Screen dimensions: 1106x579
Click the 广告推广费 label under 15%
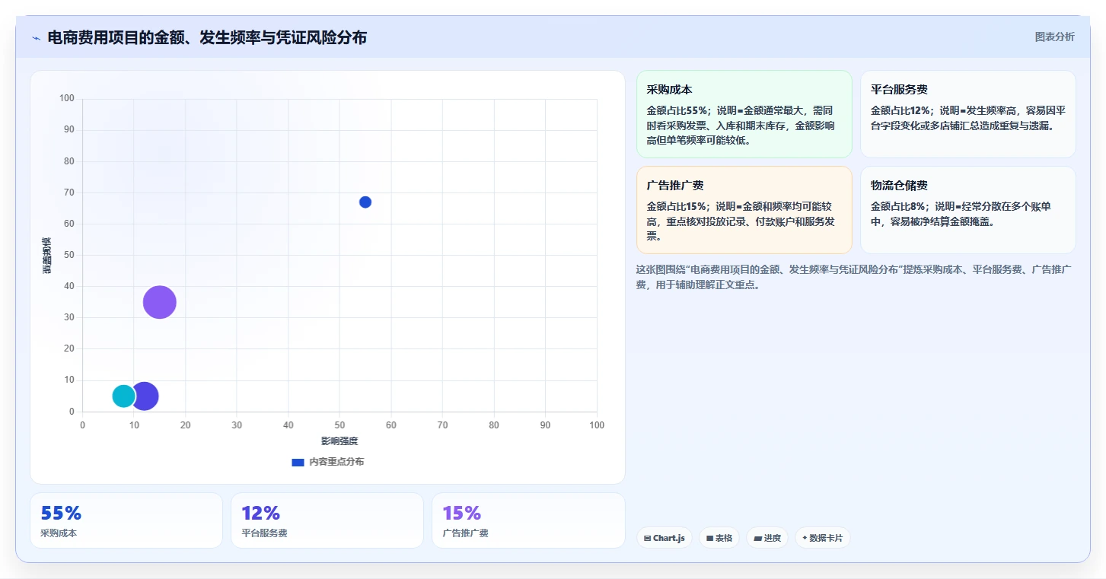coord(465,533)
